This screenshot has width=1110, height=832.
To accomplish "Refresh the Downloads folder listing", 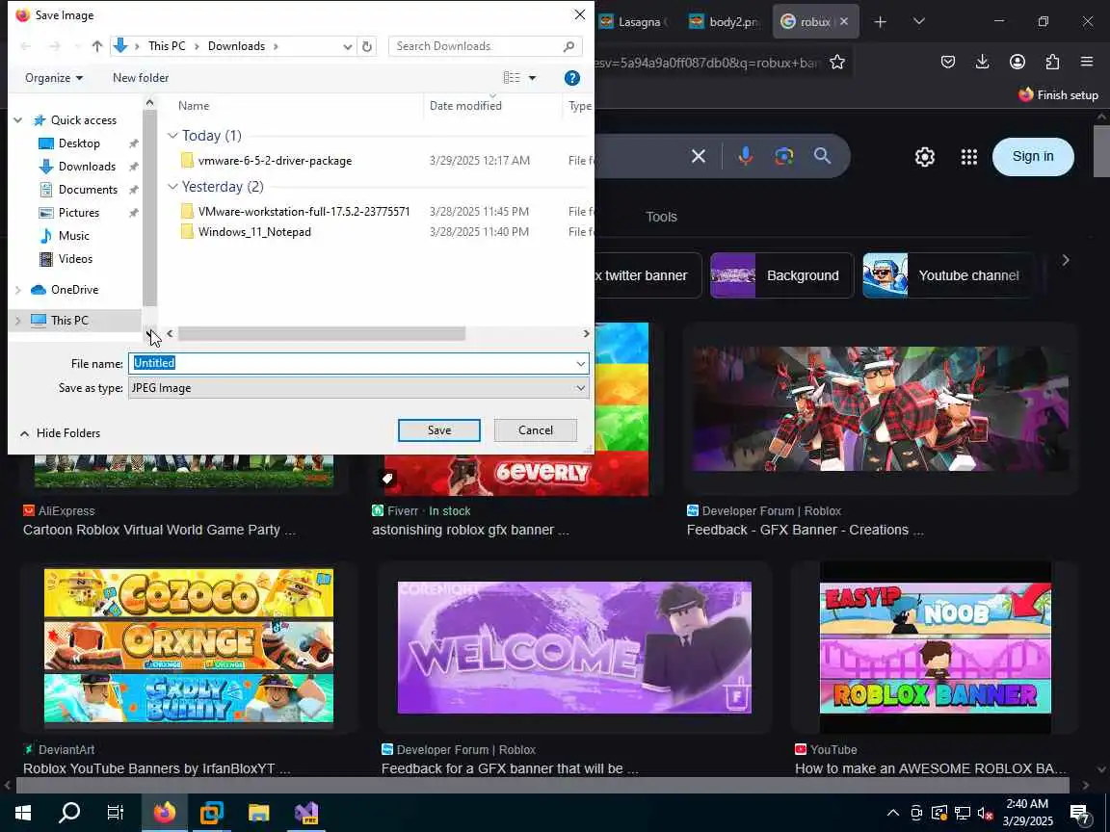I will tap(367, 46).
